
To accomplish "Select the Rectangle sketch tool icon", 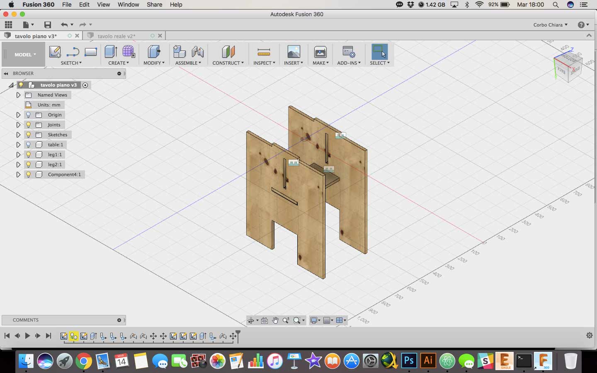I will click(91, 52).
